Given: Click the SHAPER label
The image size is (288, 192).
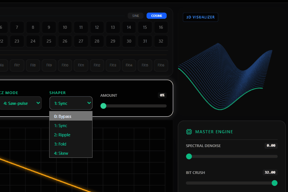Looking at the screenshot, I should [58, 93].
